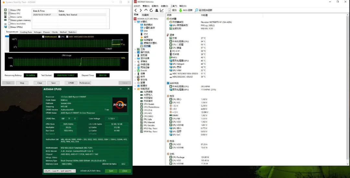Toggle the Motherboard graph checkbox
Screen dimensions: 350x178
(x=43, y=37)
